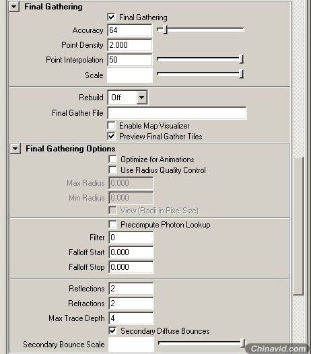This screenshot has width=311, height=354.
Task: Enable the Map Visualizer checkbox
Action: click(x=111, y=126)
